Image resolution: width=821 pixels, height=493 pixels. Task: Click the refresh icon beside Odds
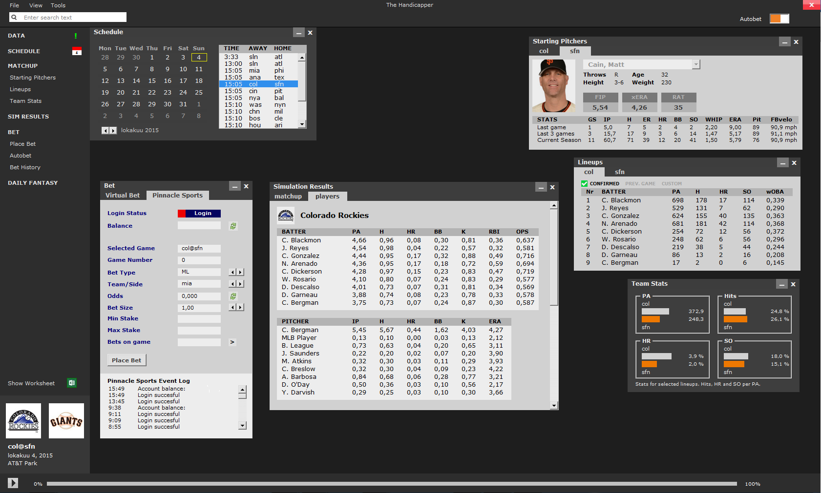tap(233, 296)
